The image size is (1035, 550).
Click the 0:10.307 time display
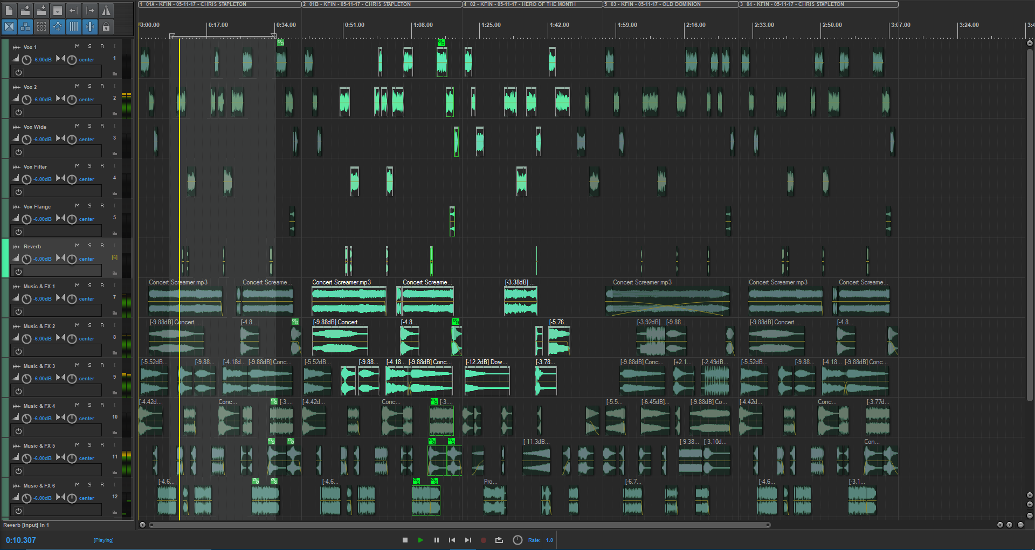[x=21, y=540]
